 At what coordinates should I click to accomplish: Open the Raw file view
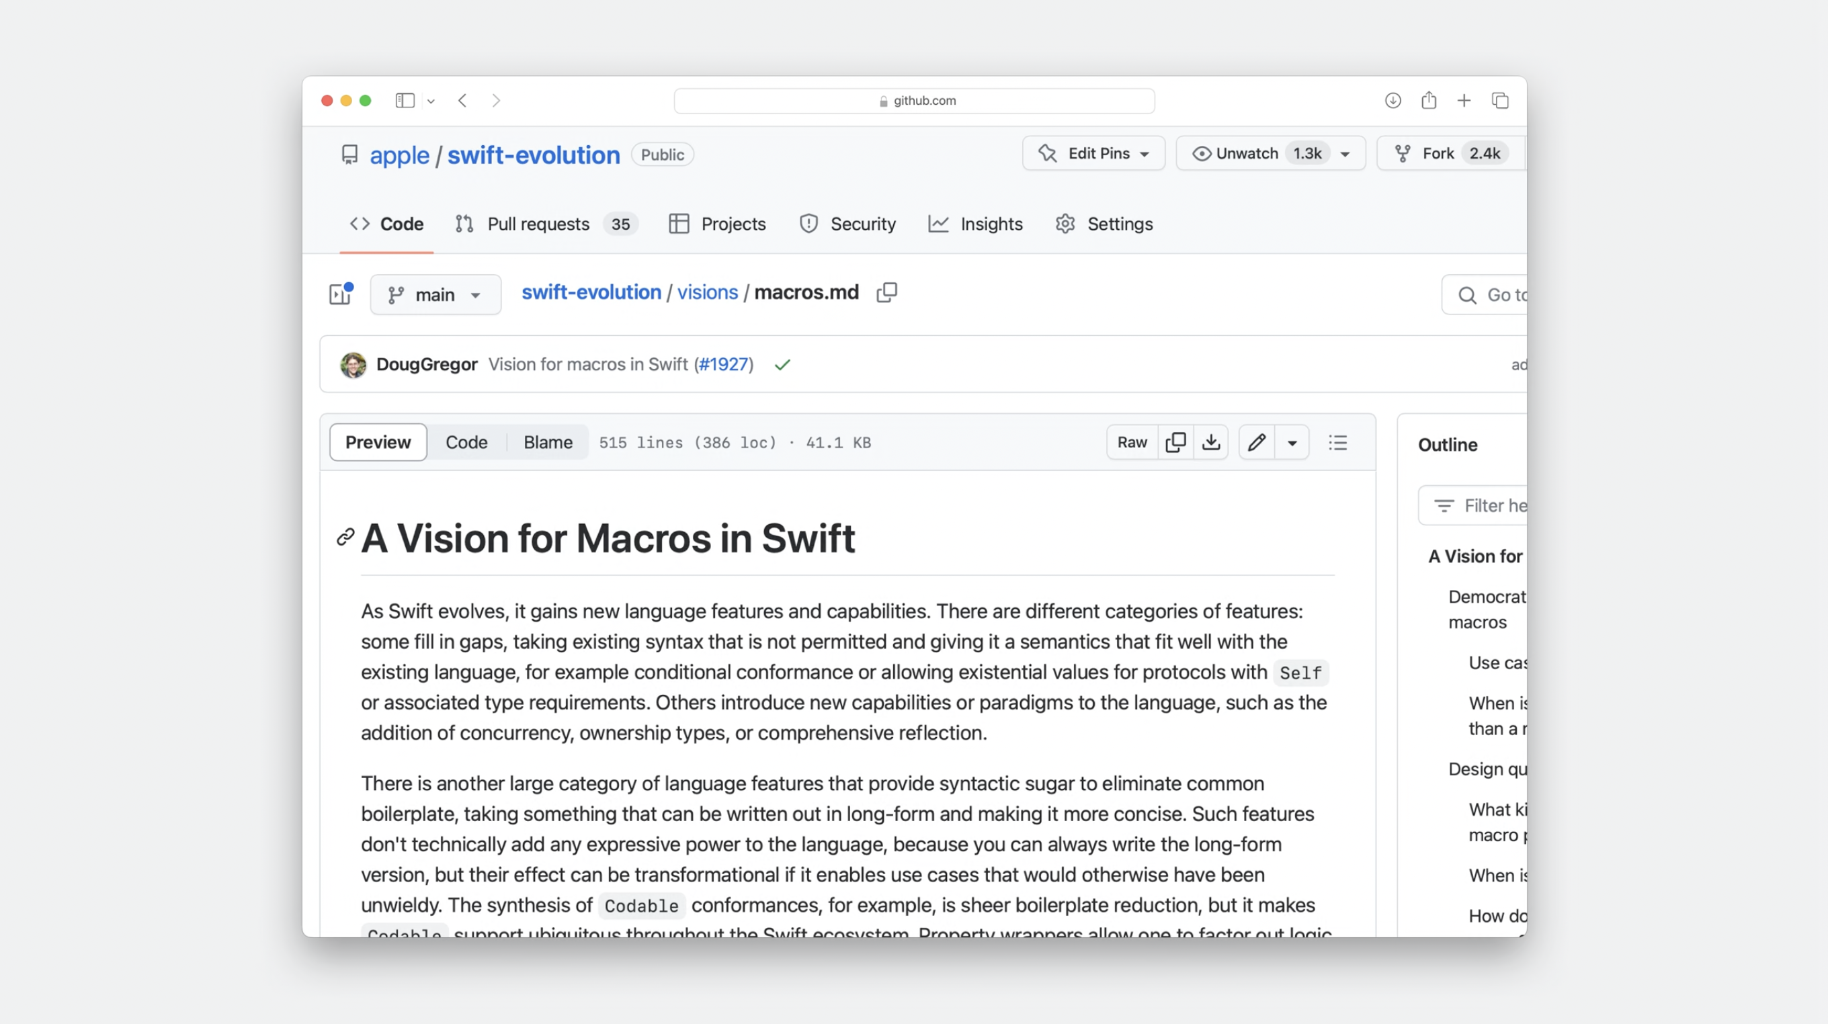1132,442
